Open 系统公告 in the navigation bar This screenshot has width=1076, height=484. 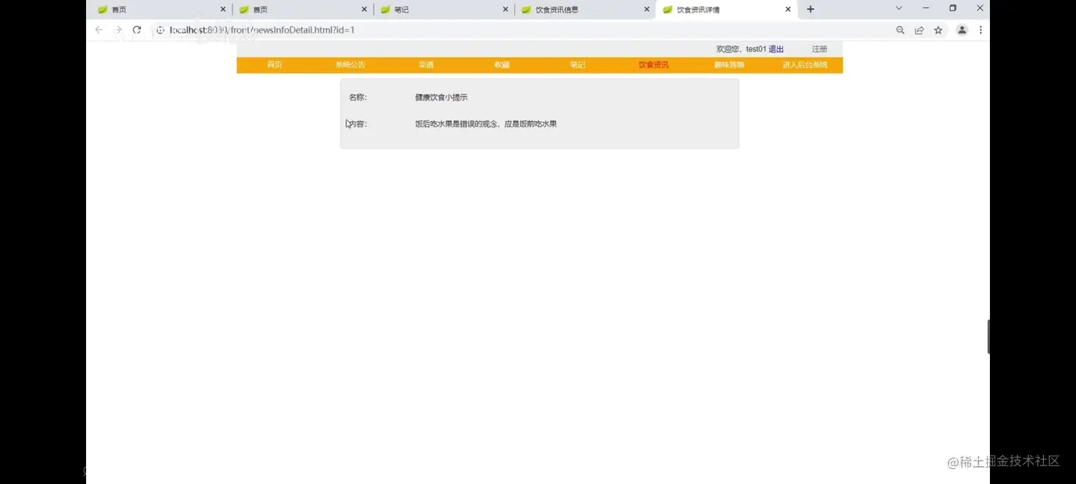tap(350, 65)
